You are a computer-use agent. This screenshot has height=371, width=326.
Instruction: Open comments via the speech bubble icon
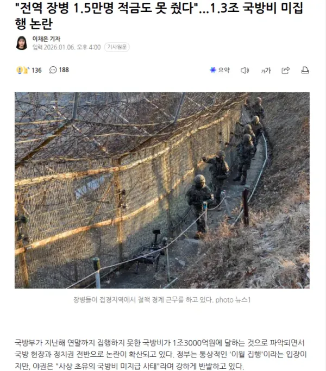[53, 70]
